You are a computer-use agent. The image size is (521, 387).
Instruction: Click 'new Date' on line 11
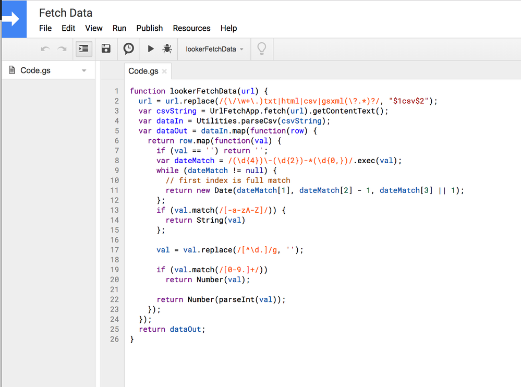tap(214, 190)
